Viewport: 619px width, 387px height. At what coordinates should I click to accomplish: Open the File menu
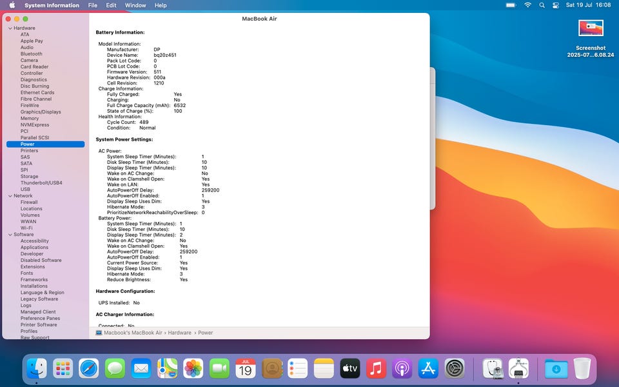click(x=93, y=5)
